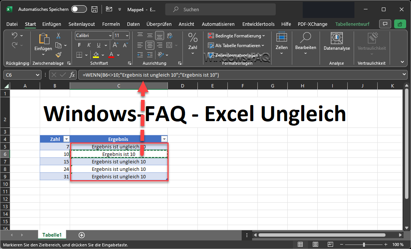Click the Normal view icon in status bar
The width and height of the screenshot is (411, 249).
click(300, 245)
